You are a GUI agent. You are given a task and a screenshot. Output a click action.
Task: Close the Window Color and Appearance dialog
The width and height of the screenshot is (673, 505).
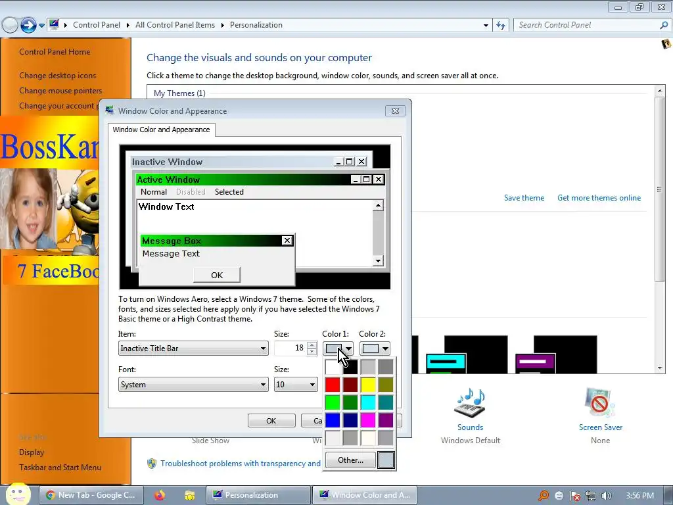coord(395,110)
